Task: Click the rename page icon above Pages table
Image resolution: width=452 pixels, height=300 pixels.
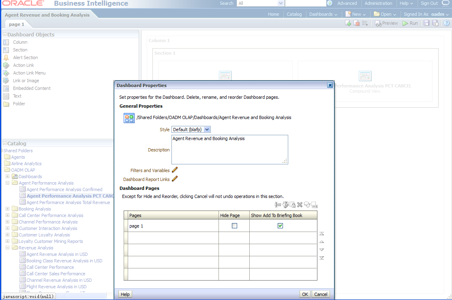Action: (x=278, y=205)
